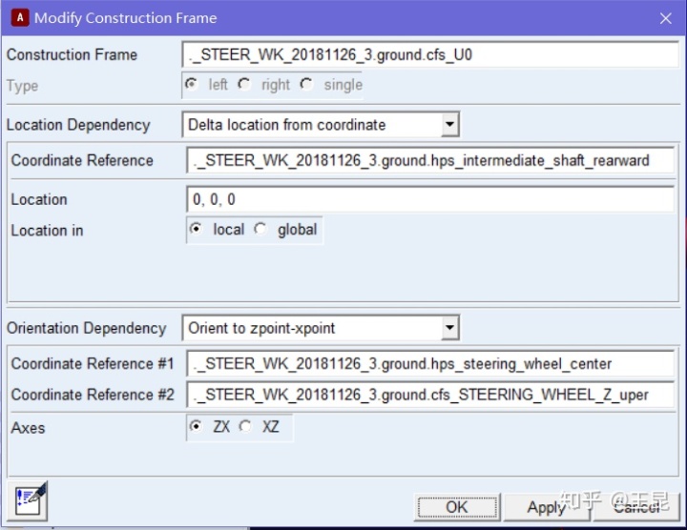Choose the ZX Axes radio option
Viewport: 687px width, 530px height.
(x=197, y=427)
